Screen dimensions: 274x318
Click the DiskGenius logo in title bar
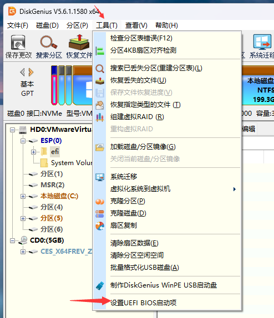(12, 11)
